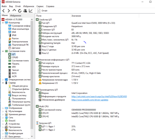The width and height of the screenshot is (155, 139).
Task: Open the ark.intel.com product info link
Action: (99, 97)
